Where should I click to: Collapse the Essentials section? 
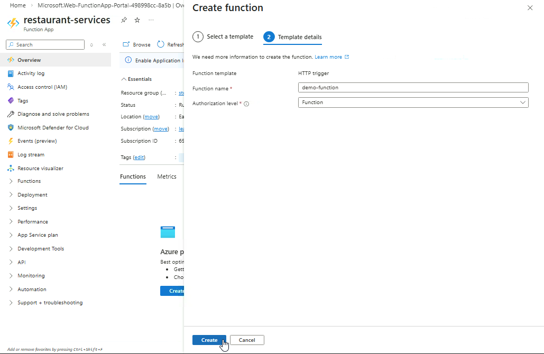136,79
